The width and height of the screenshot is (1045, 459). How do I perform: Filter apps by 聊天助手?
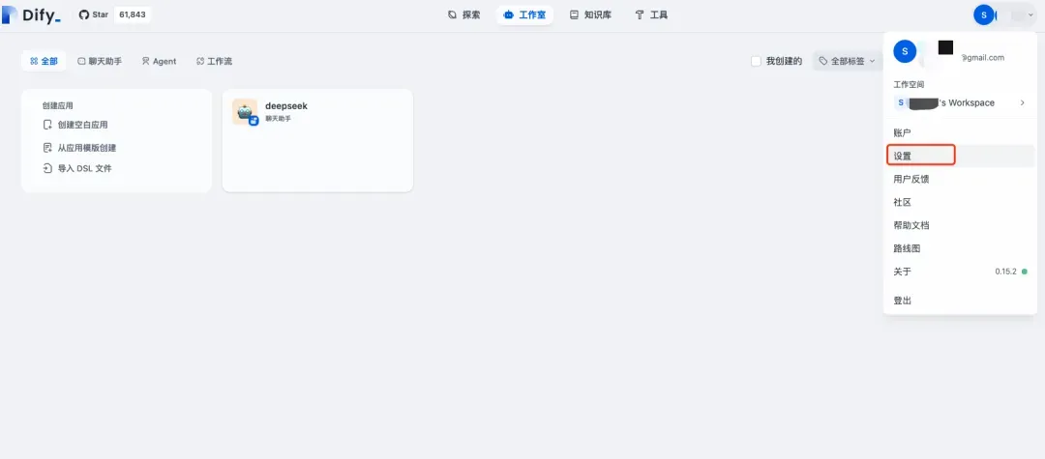click(100, 61)
